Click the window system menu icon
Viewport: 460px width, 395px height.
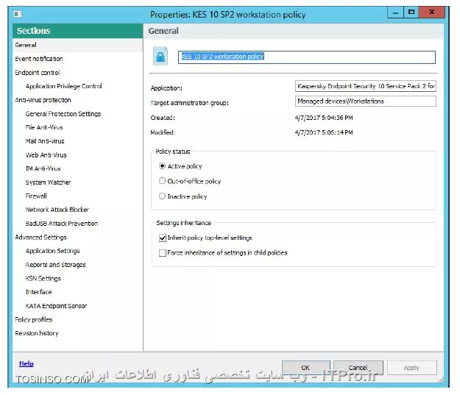(x=18, y=14)
